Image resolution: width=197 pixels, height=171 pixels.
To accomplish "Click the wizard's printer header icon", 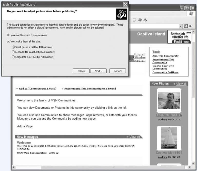I will click(122, 14).
